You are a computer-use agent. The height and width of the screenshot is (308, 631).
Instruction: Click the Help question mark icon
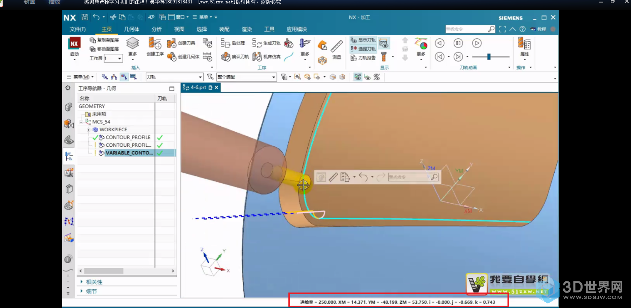tap(522, 29)
